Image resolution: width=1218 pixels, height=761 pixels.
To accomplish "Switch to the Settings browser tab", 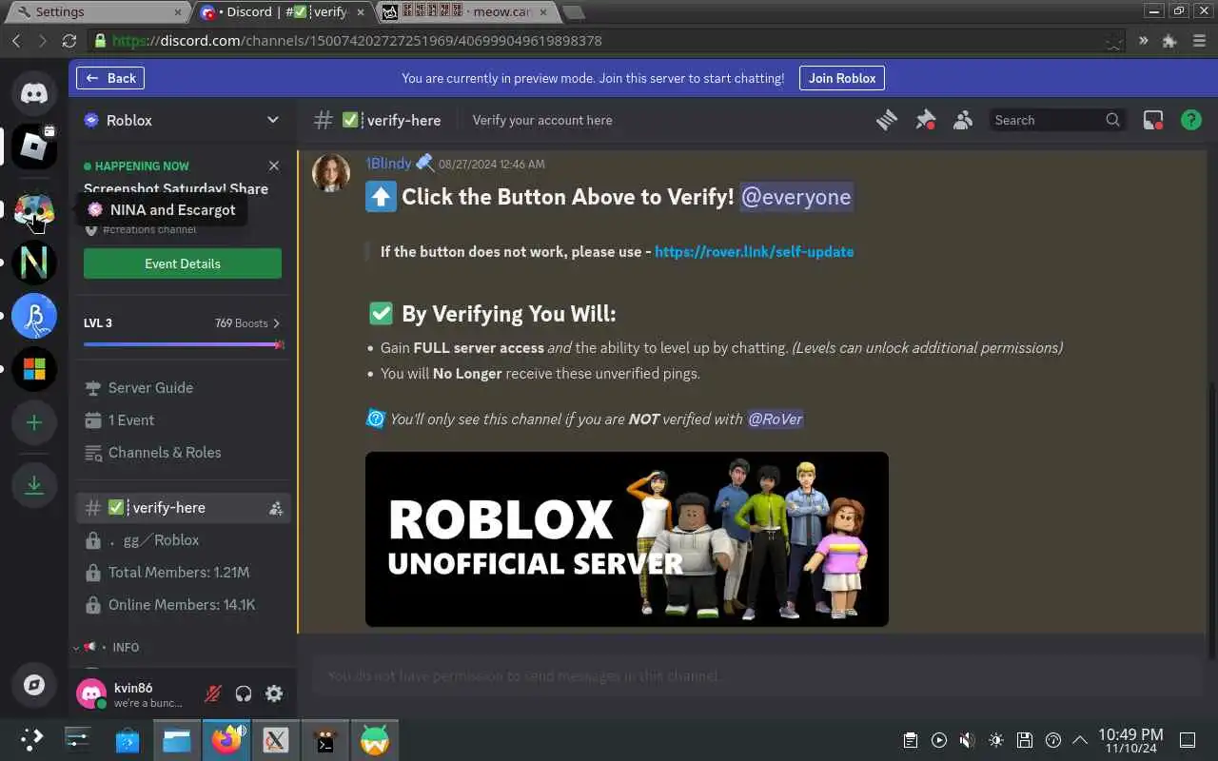I will click(95, 12).
